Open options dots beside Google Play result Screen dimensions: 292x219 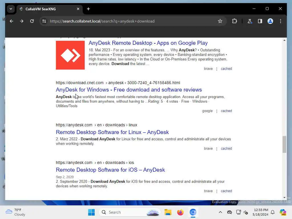pyautogui.click(x=217, y=69)
